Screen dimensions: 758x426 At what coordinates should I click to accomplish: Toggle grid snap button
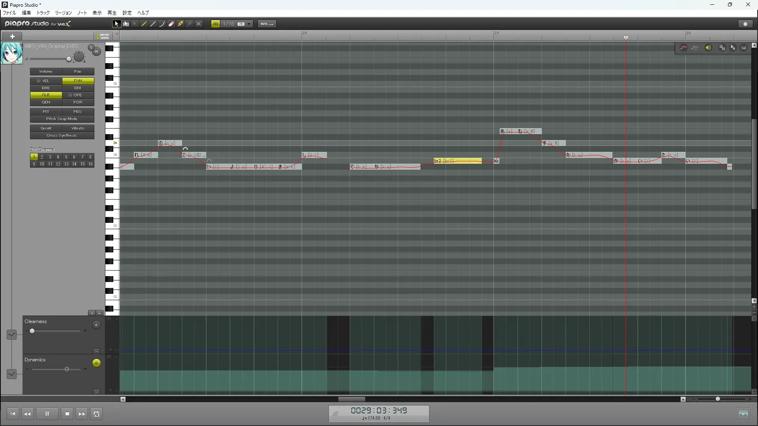tap(216, 24)
